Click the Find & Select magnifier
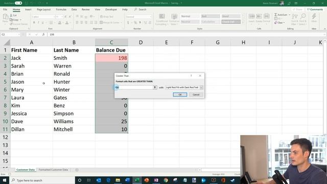Image resolution: width=327 pixels, height=184 pixels. click(x=303, y=16)
